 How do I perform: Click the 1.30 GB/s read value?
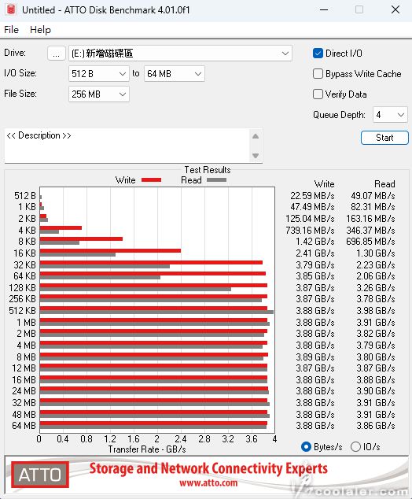pos(376,253)
